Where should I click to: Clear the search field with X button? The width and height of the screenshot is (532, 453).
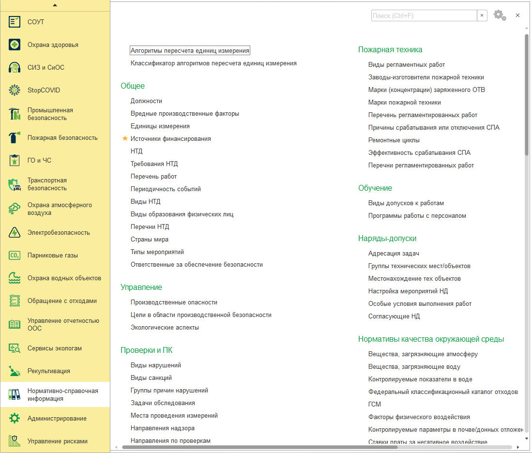(482, 15)
